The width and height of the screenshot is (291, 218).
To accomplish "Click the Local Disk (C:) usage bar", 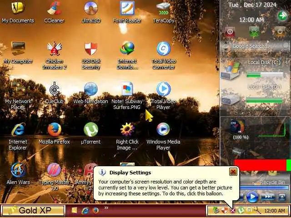I will 265,75.
